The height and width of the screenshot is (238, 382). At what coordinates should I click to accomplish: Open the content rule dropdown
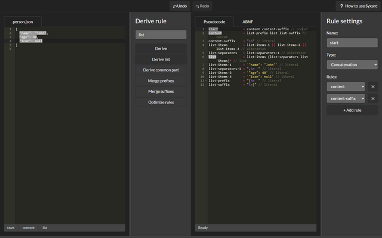pos(346,87)
